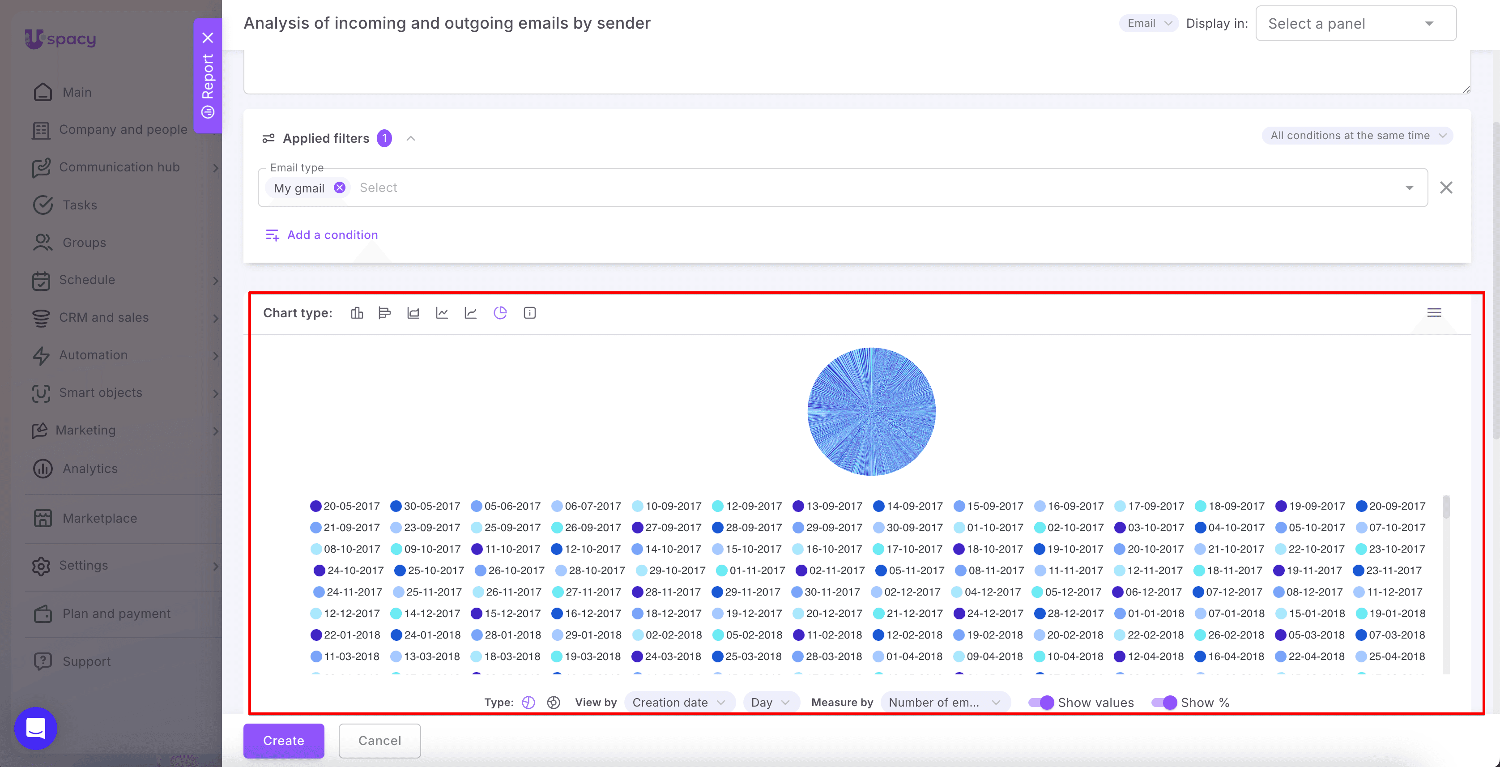
Task: Click the Uspacy logo
Action: click(x=60, y=38)
